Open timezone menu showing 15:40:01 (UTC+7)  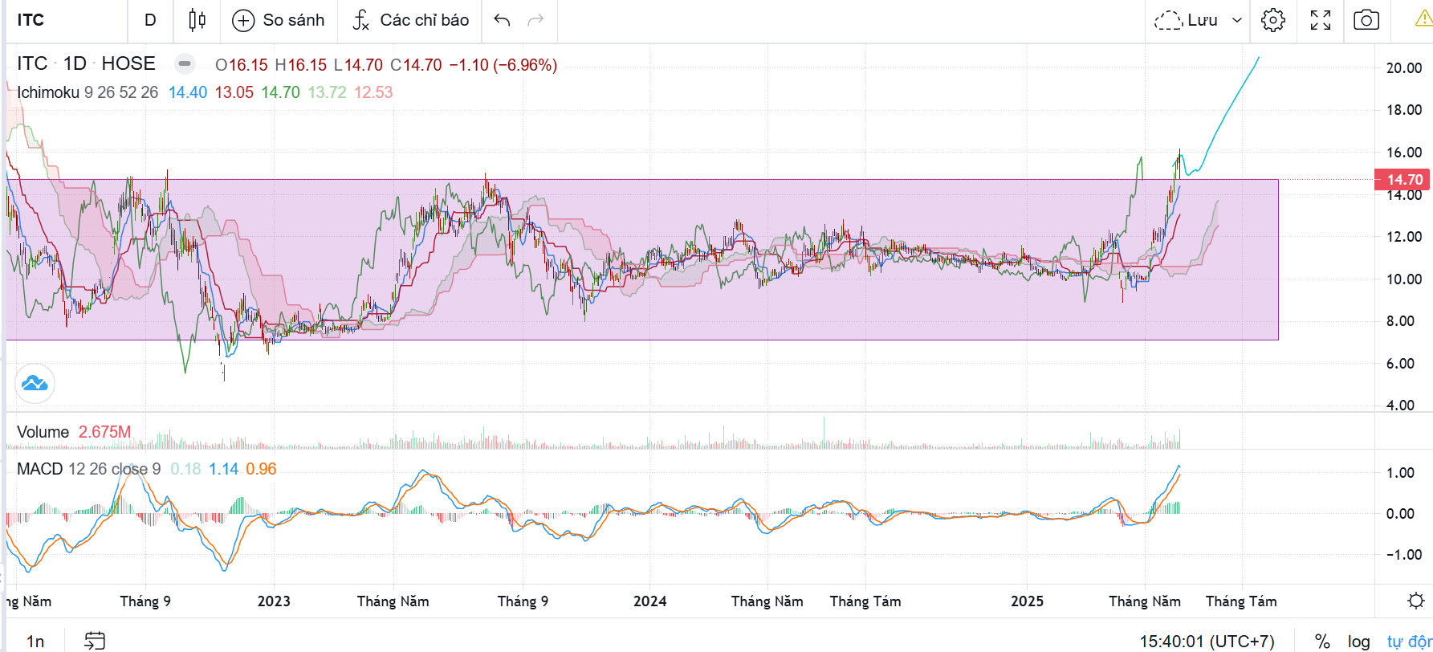1207,642
